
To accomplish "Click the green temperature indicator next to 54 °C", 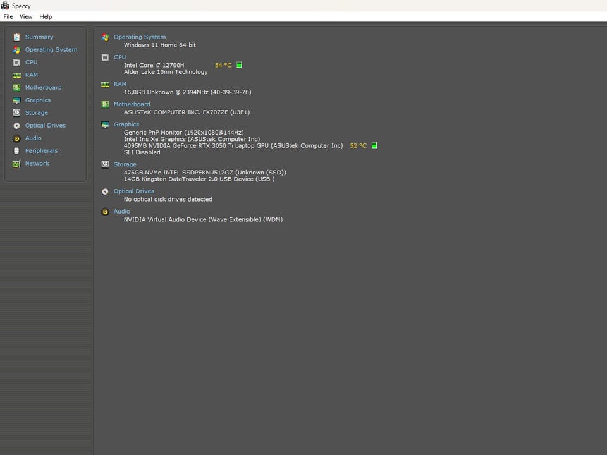I will point(239,65).
